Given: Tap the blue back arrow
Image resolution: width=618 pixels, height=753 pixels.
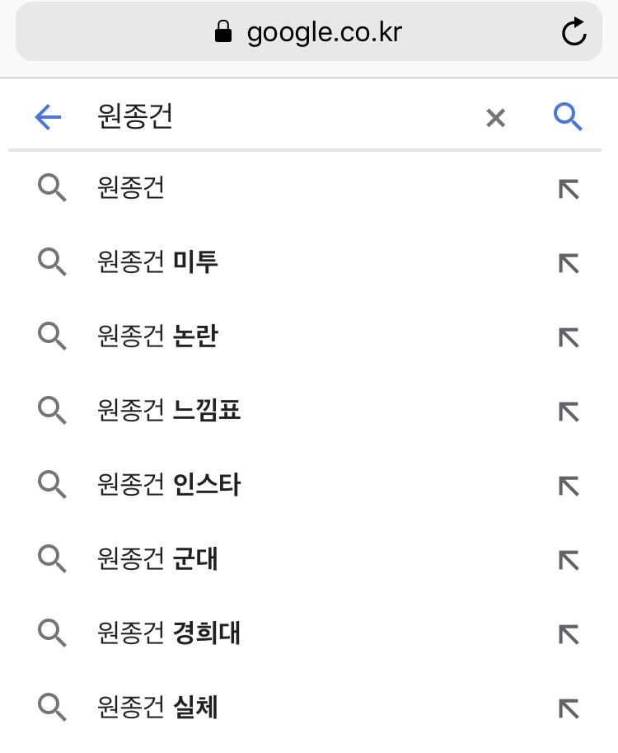Looking at the screenshot, I should click(48, 118).
